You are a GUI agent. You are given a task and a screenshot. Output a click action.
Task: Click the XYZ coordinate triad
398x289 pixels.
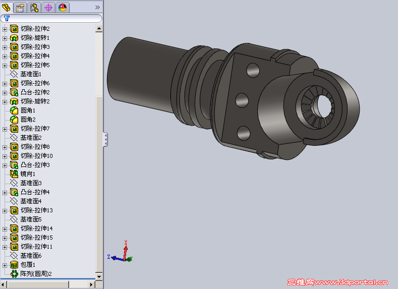pos(120,252)
